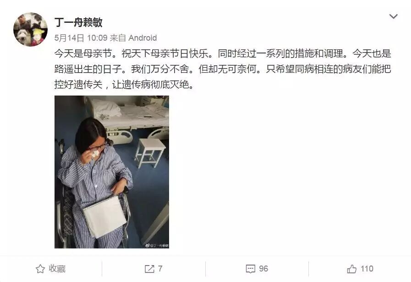This screenshot has height=282, width=411.
Task: Click post text line starting 路遥出生的日子
Action: 223,69
